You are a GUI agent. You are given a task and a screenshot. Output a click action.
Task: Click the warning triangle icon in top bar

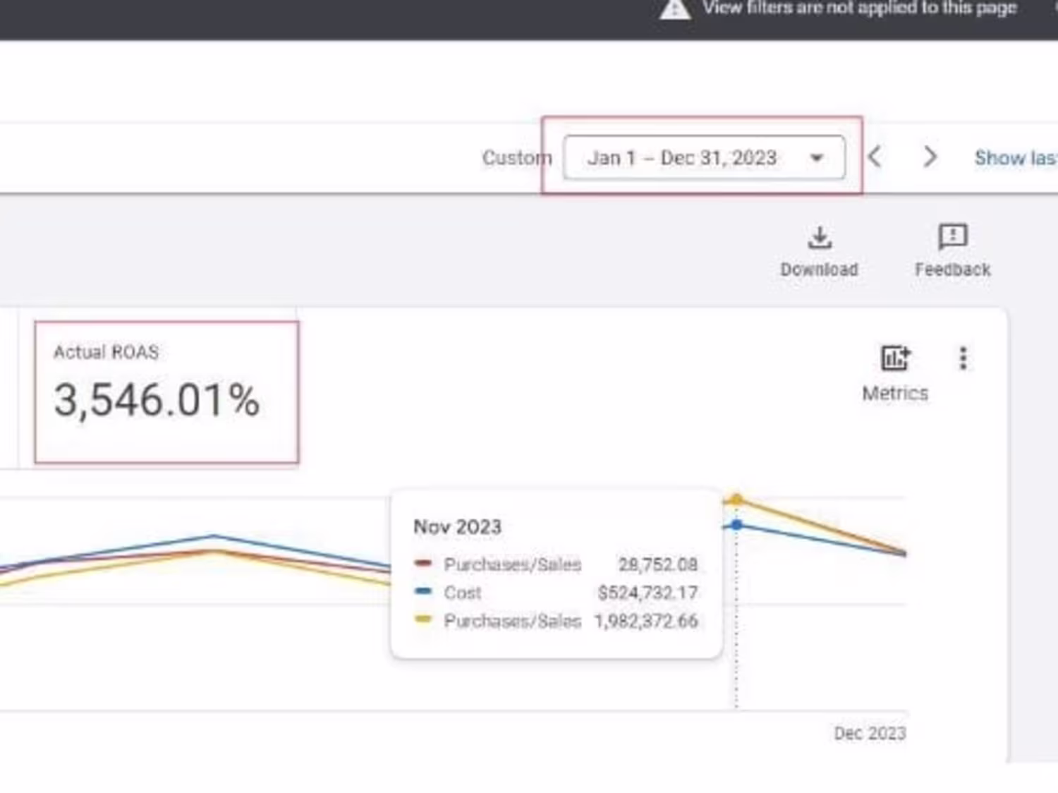coord(675,9)
